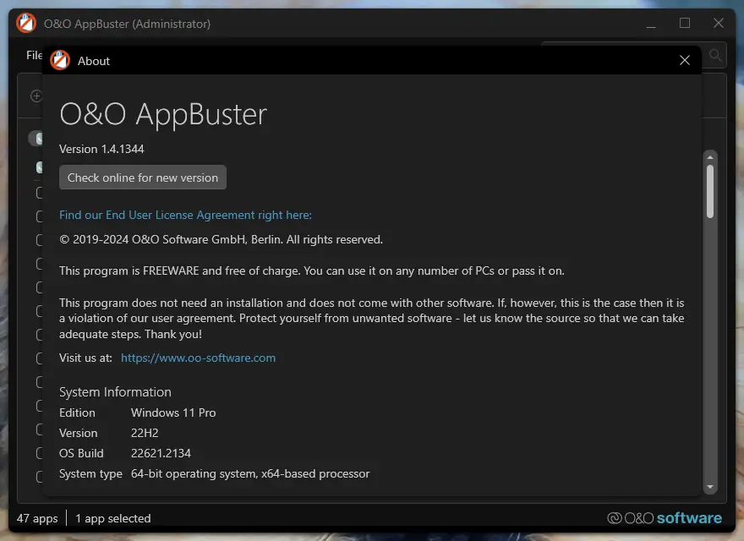
Task: Click the 'Windows 11 Pro' edition value
Action: click(173, 413)
